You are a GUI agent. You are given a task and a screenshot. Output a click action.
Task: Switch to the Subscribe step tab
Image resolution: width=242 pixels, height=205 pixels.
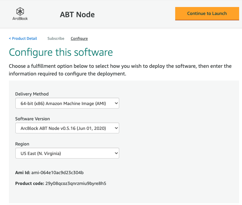click(56, 39)
